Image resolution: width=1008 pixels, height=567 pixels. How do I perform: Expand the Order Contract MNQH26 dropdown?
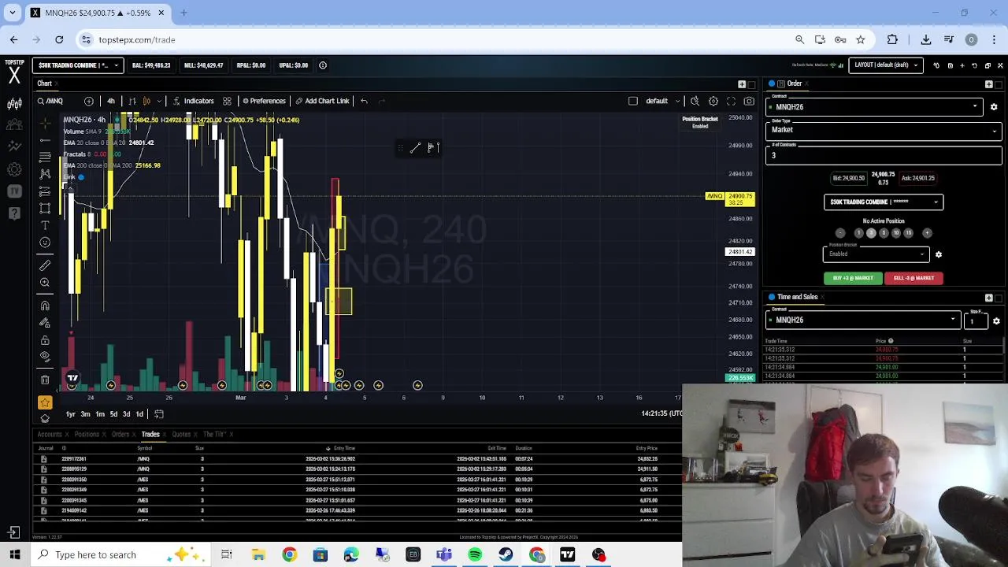pyautogui.click(x=874, y=107)
